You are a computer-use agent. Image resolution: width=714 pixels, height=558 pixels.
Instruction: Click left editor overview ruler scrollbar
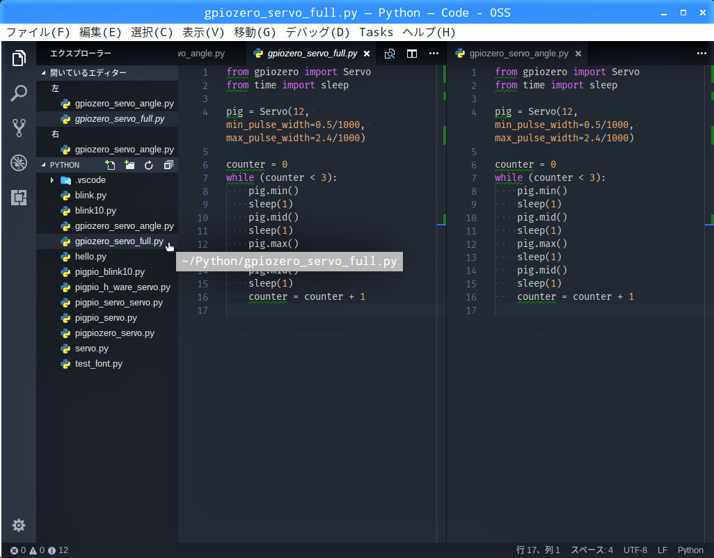point(441,303)
